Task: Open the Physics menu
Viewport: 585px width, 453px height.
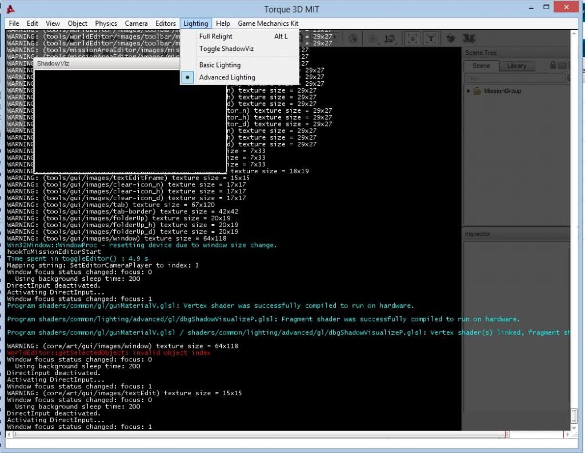Action: coord(106,23)
